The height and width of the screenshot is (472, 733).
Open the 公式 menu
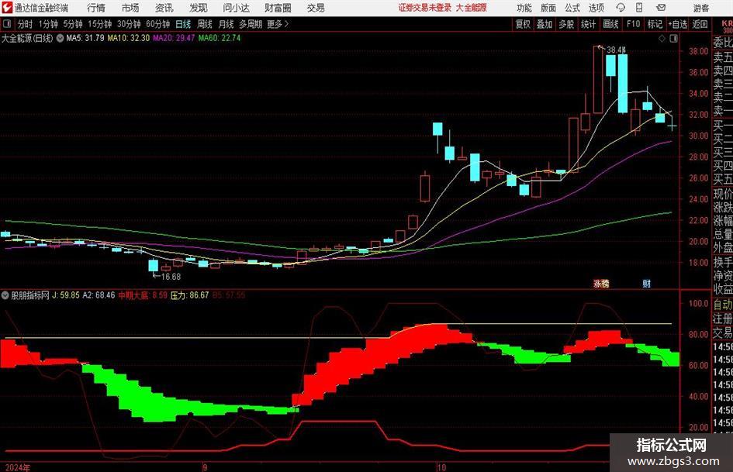(x=572, y=8)
